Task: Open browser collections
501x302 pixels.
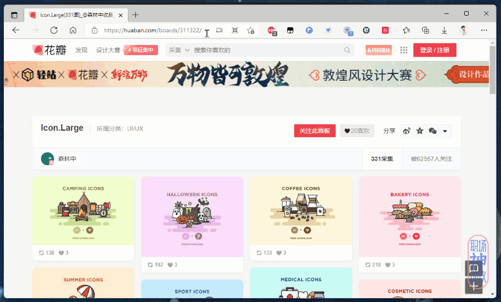Action: click(426, 31)
